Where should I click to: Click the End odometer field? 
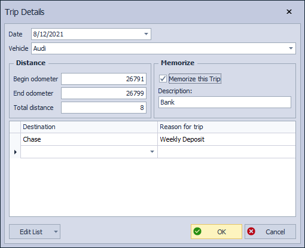click(103, 93)
